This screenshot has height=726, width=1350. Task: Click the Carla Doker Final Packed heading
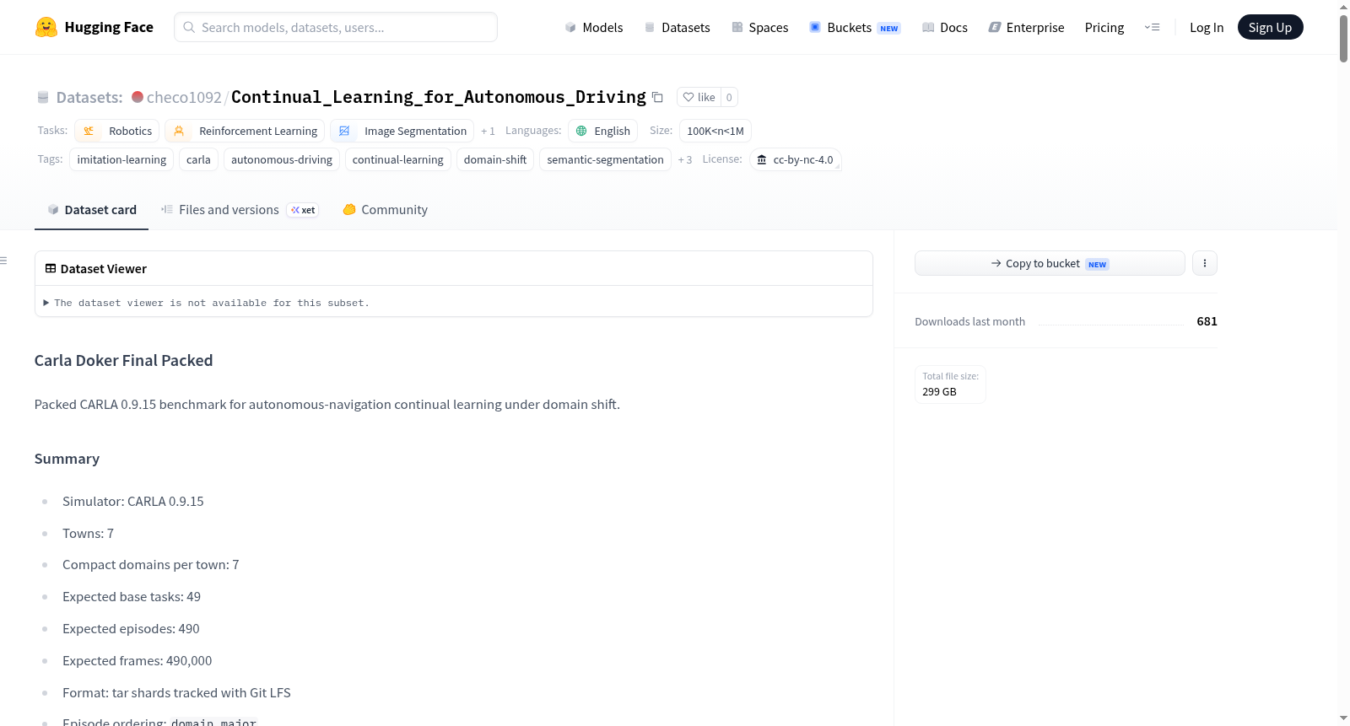point(123,360)
